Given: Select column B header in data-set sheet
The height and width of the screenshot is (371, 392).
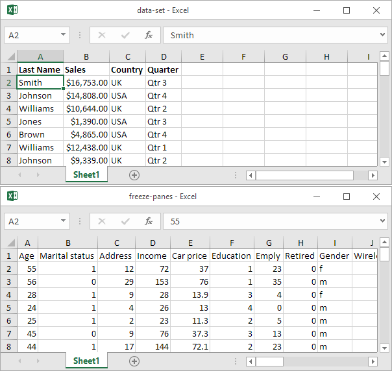Looking at the screenshot, I should click(86, 57).
